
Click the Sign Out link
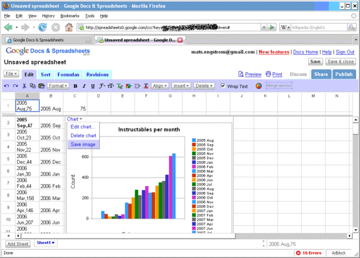coord(345,52)
